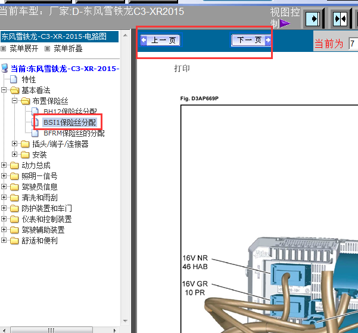The image size is (358, 333).
Task: Select 菜单折叠 to collapse menus
Action: 68,48
